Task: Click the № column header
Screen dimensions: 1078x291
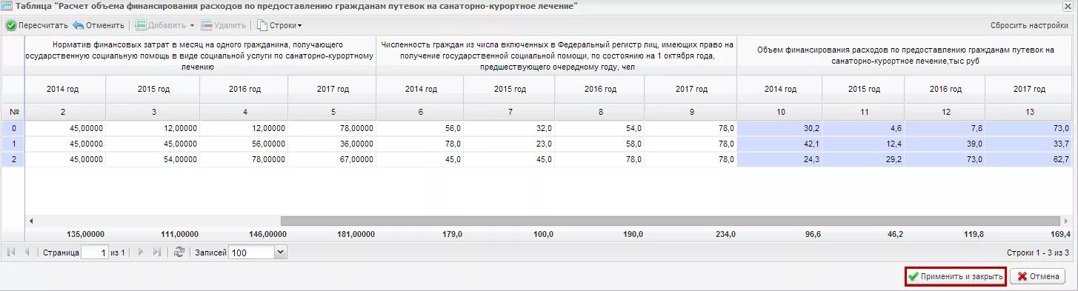Action: [13, 112]
